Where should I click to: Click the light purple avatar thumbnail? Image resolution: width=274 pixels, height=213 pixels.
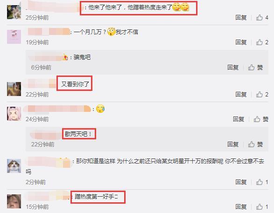pos(14,37)
